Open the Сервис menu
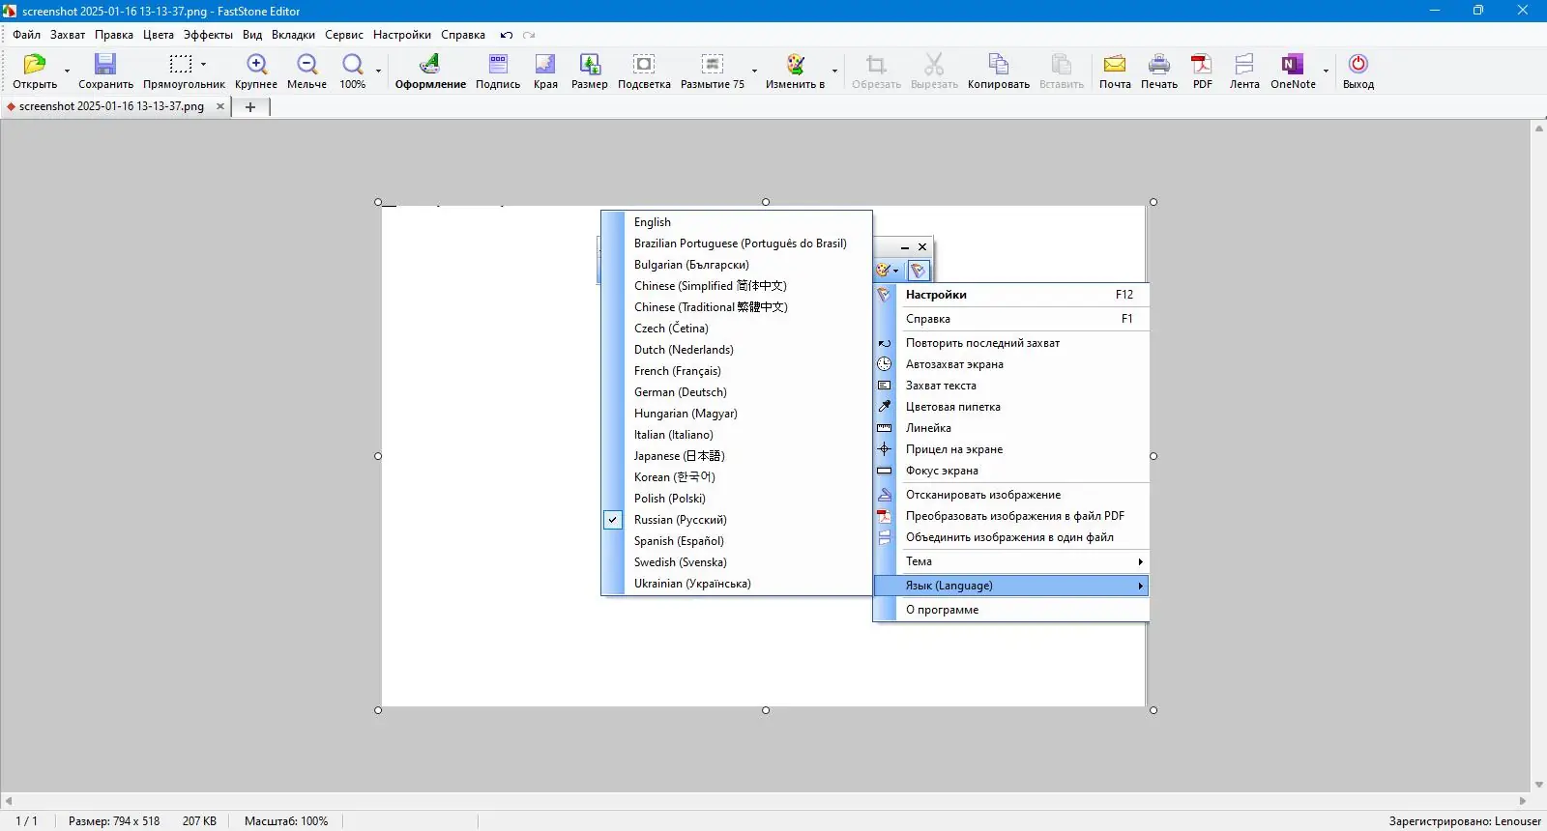The height and width of the screenshot is (831, 1547). [344, 35]
